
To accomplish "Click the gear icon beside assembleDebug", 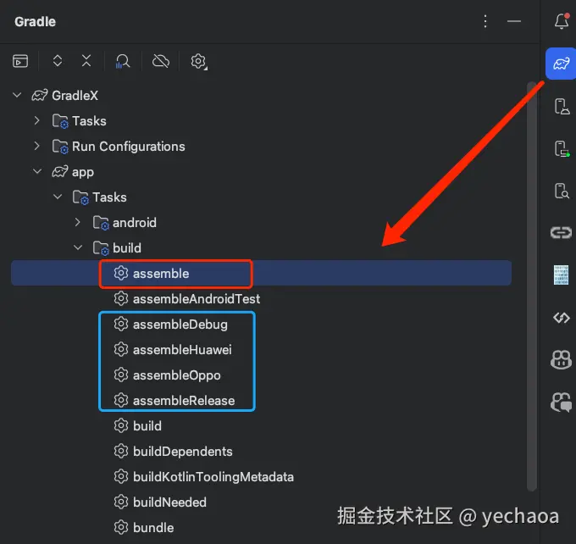I will coord(121,325).
